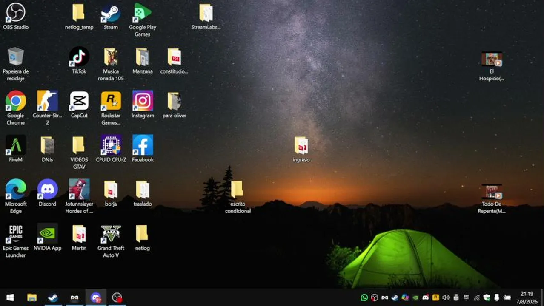This screenshot has width=544, height=306.
Task: Click the Epic Games tray icon
Action: [466, 297]
